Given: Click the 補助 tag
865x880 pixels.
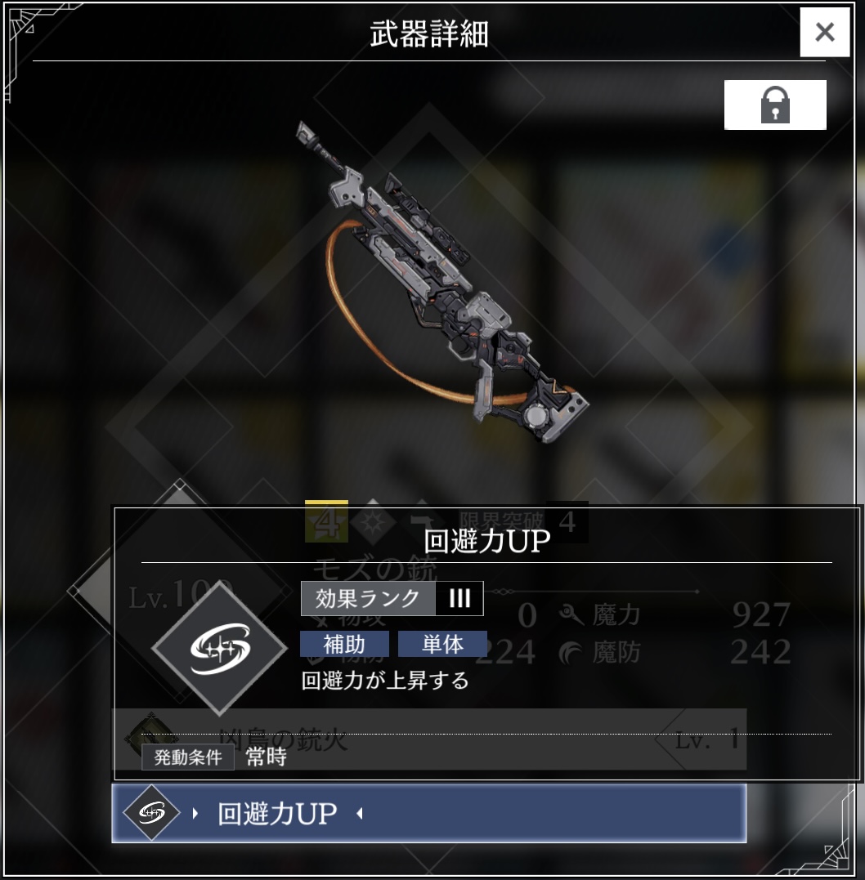Looking at the screenshot, I should click(x=344, y=644).
